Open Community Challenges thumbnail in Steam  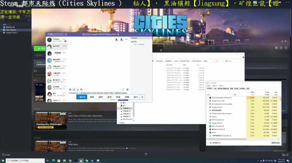(x=51, y=121)
